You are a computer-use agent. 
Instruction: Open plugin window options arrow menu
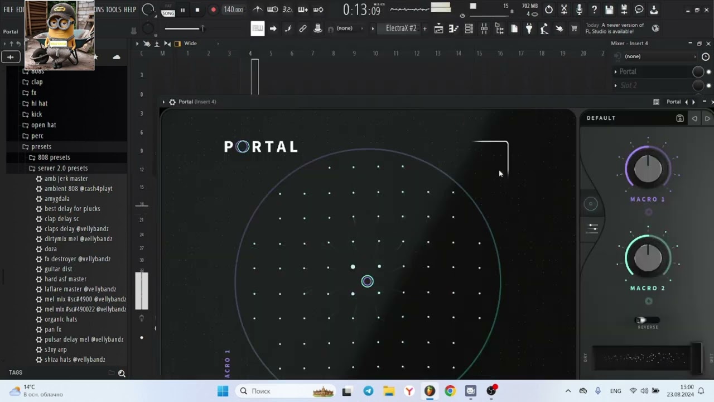163,102
